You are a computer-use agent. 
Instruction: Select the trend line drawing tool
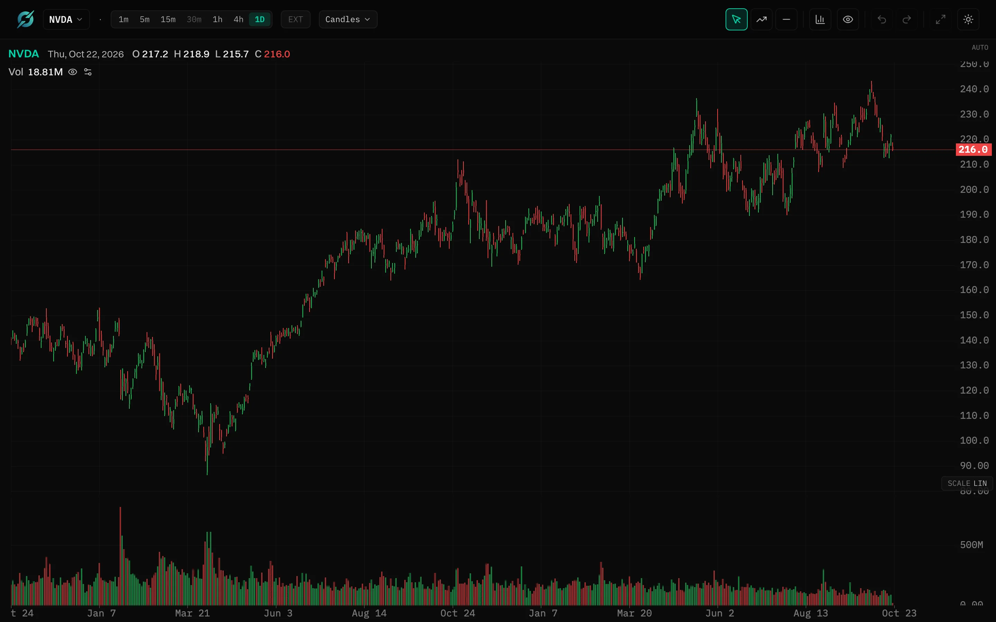coord(762,19)
